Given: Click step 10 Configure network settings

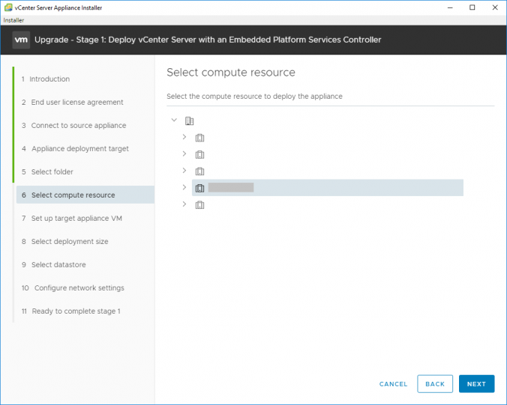Looking at the screenshot, I should tap(73, 288).
